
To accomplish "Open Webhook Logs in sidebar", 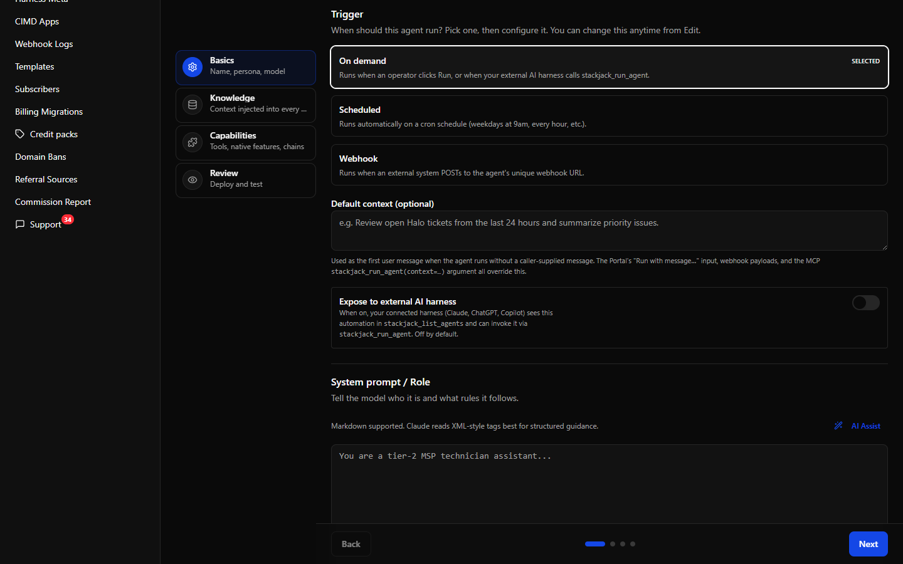I will point(44,44).
